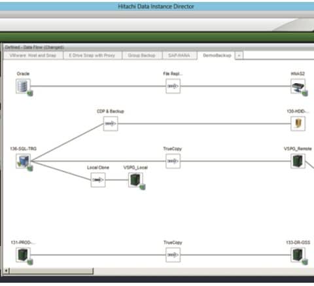Click the scrollbar left arrow

(7, 271)
